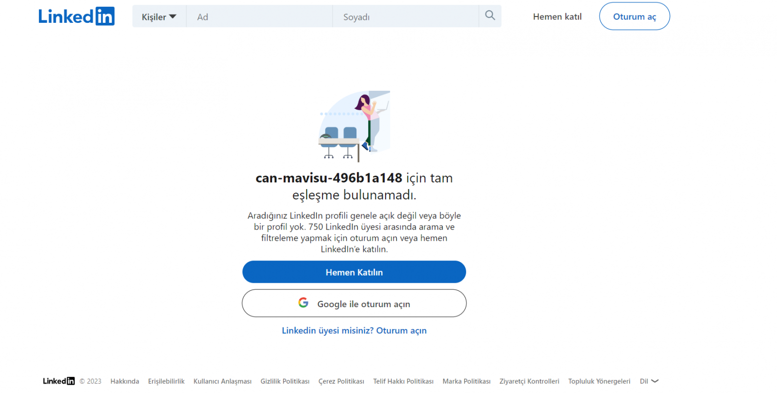
Task: Focus the Ad first name field
Action: (259, 16)
